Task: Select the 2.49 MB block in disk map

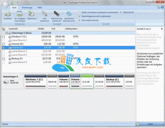Action: 129,81
